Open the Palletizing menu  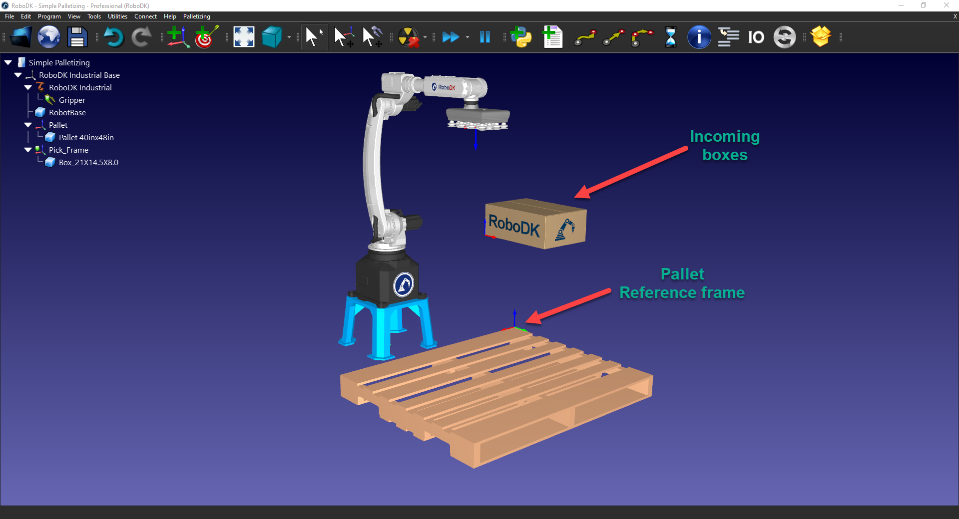197,16
